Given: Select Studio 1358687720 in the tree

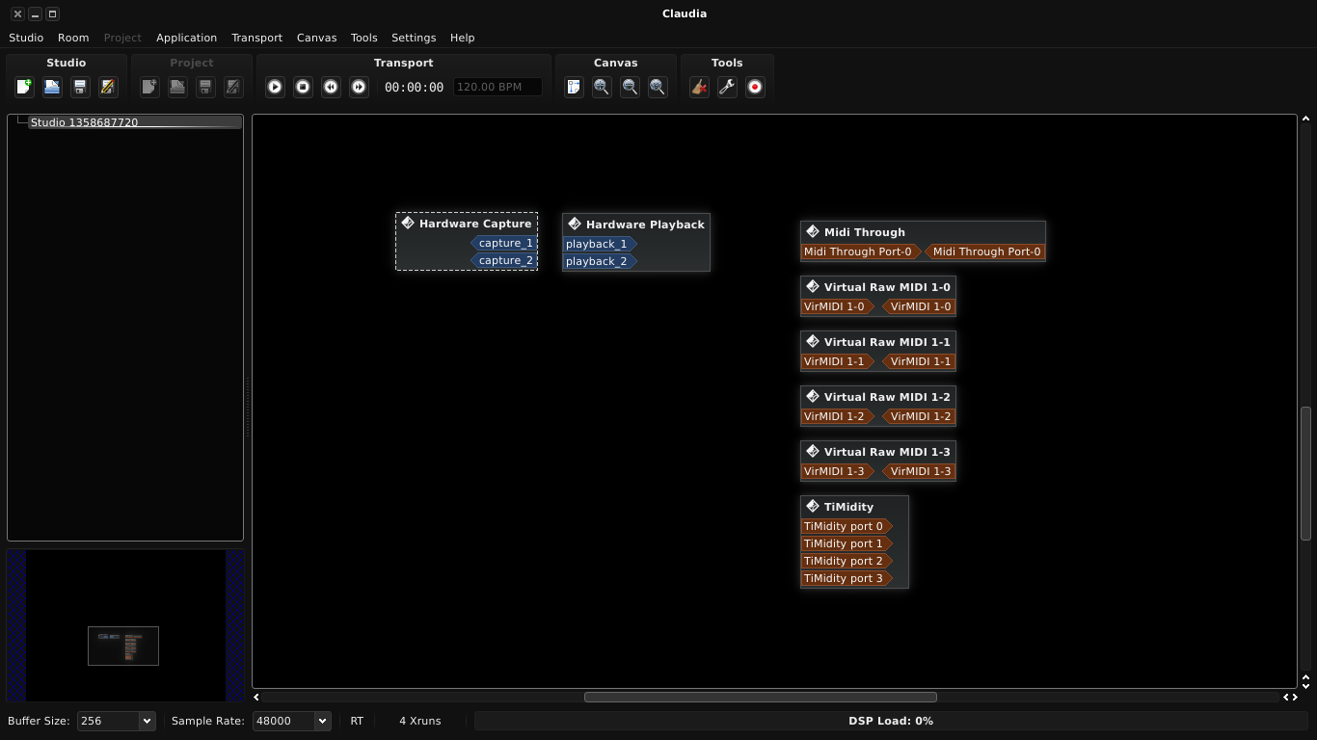Looking at the screenshot, I should coord(85,122).
